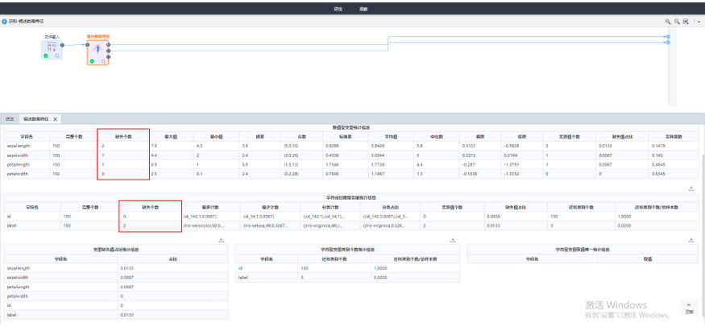Viewport: 705px width, 327px height.
Task: Open preview magnifier on 描述数据特征 node
Action: (103, 60)
